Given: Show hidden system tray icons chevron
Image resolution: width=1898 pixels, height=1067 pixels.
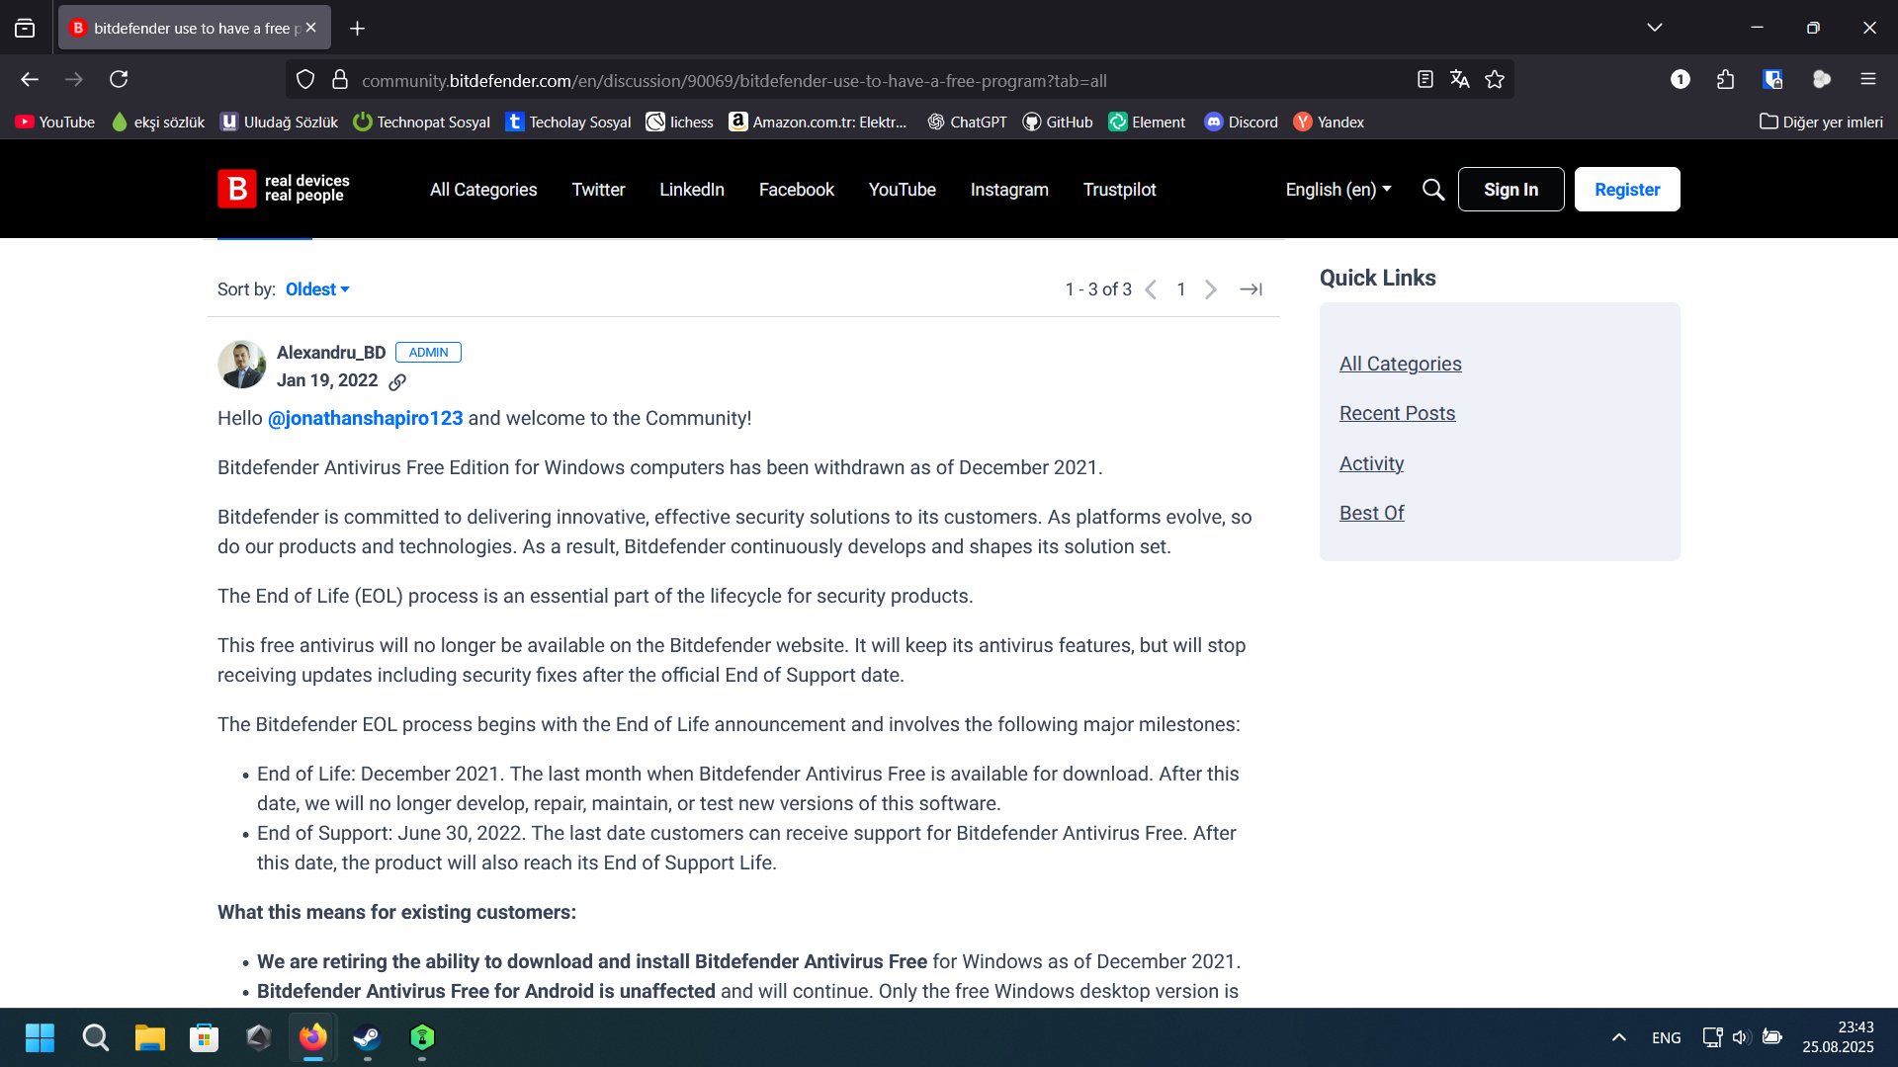Looking at the screenshot, I should click(x=1619, y=1037).
